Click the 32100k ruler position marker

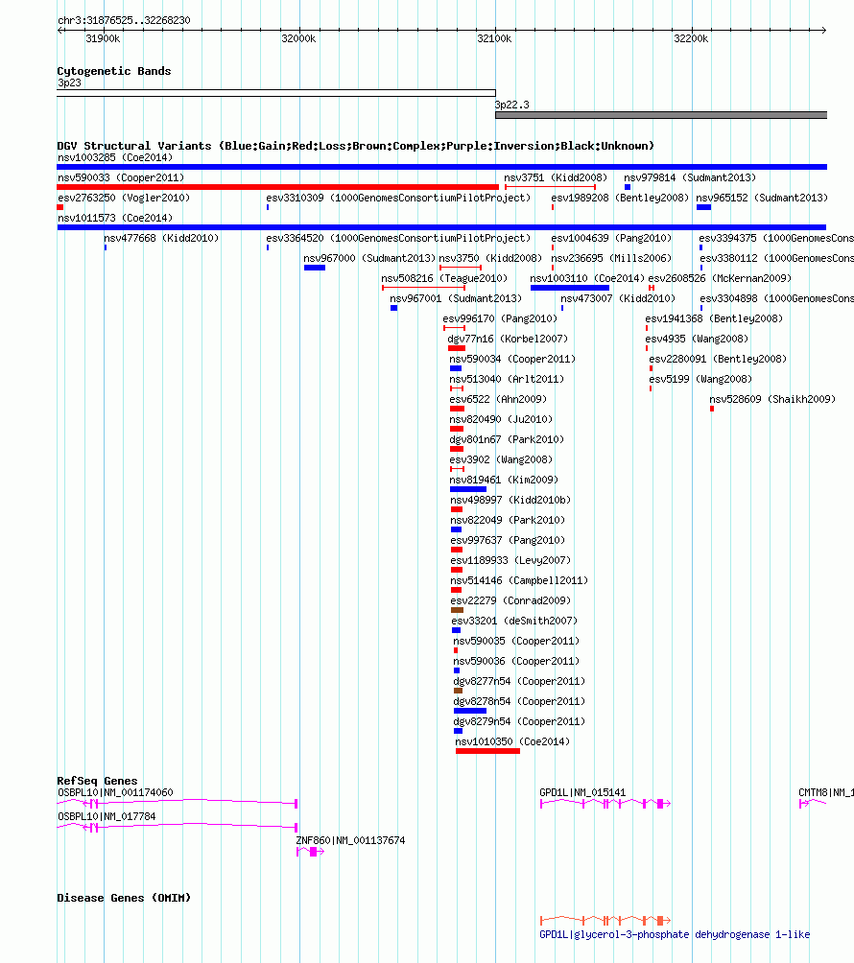pos(494,38)
